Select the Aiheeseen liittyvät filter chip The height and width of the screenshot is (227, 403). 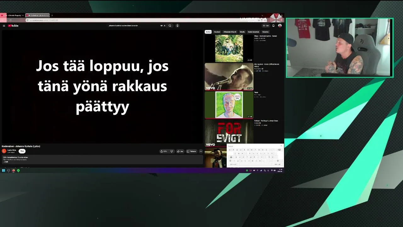click(230, 32)
